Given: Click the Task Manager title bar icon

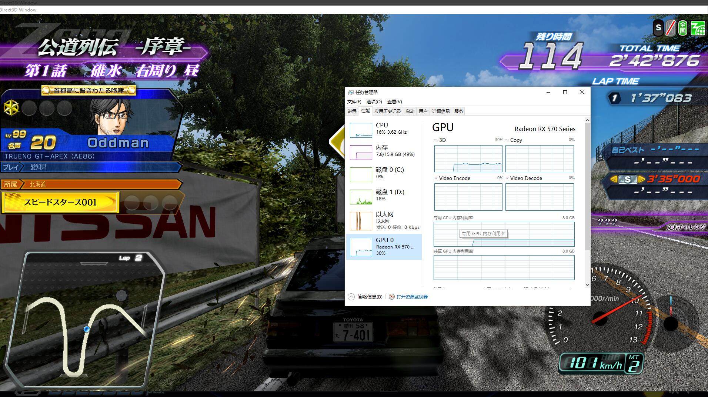Looking at the screenshot, I should [x=351, y=93].
